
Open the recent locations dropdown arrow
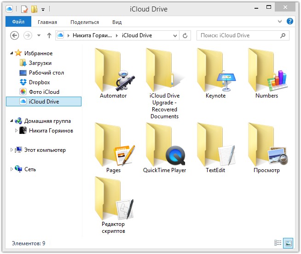pos(39,35)
